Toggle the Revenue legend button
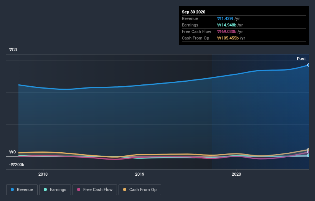This screenshot has width=315, height=201. (22, 190)
